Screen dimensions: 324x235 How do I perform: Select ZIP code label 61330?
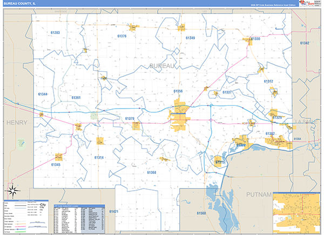coord(255,39)
